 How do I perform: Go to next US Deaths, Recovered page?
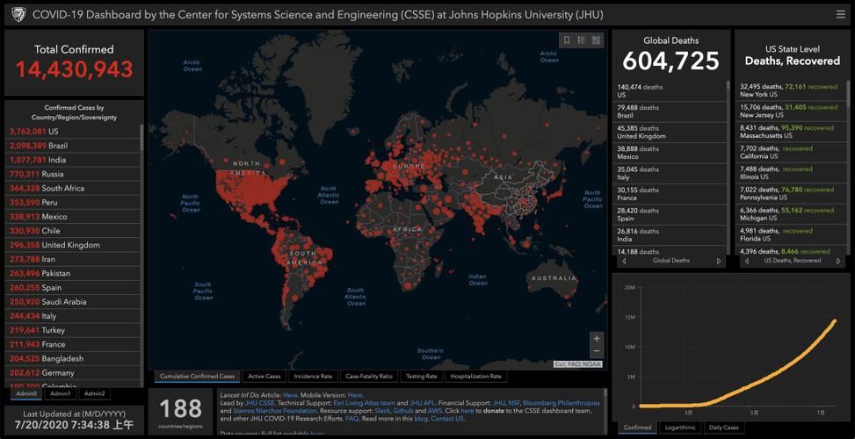(838, 262)
